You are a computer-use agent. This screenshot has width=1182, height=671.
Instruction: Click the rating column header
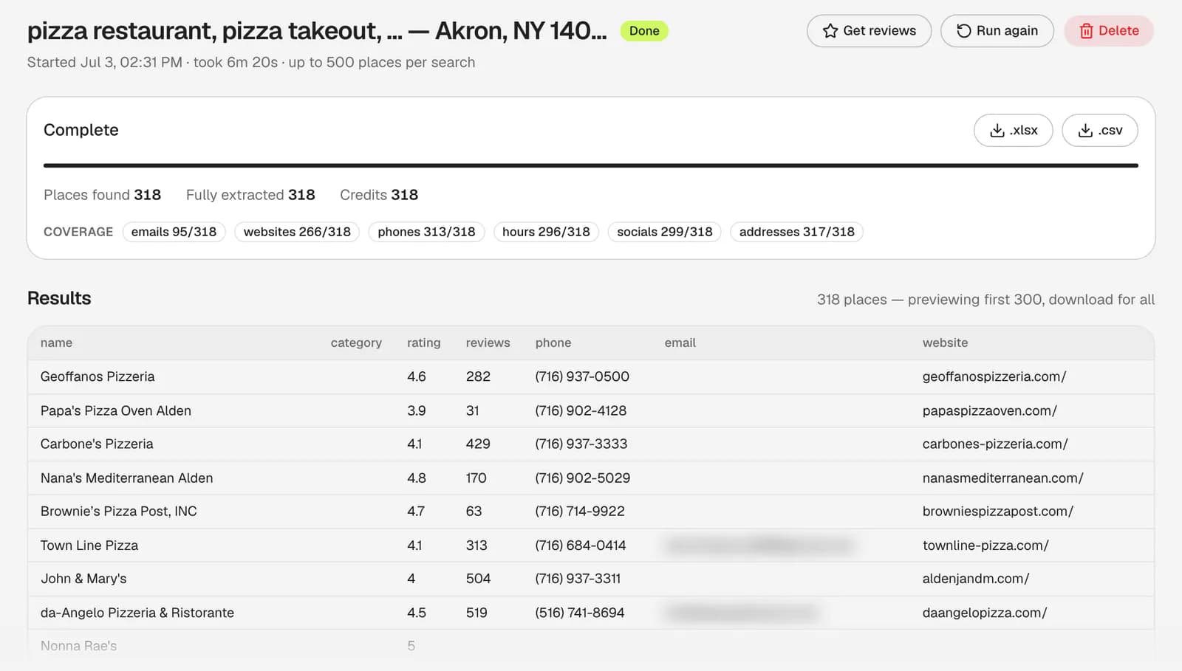click(423, 343)
